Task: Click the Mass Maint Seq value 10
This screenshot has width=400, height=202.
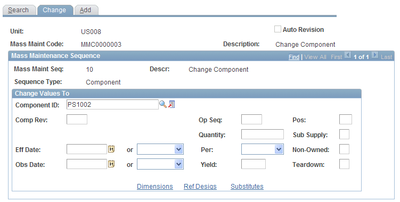Action: tap(89, 70)
